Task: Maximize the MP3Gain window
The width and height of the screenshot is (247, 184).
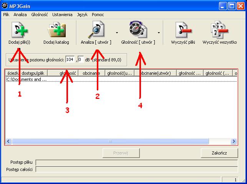Action: click(232, 6)
